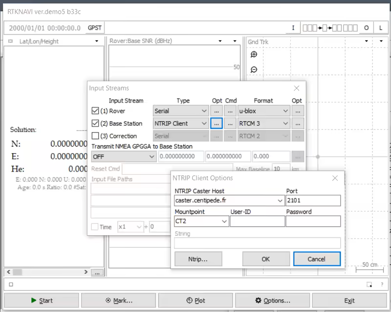391x312 pixels.
Task: Uncheck the (2) Base Station checkbox
Action: [95, 124]
